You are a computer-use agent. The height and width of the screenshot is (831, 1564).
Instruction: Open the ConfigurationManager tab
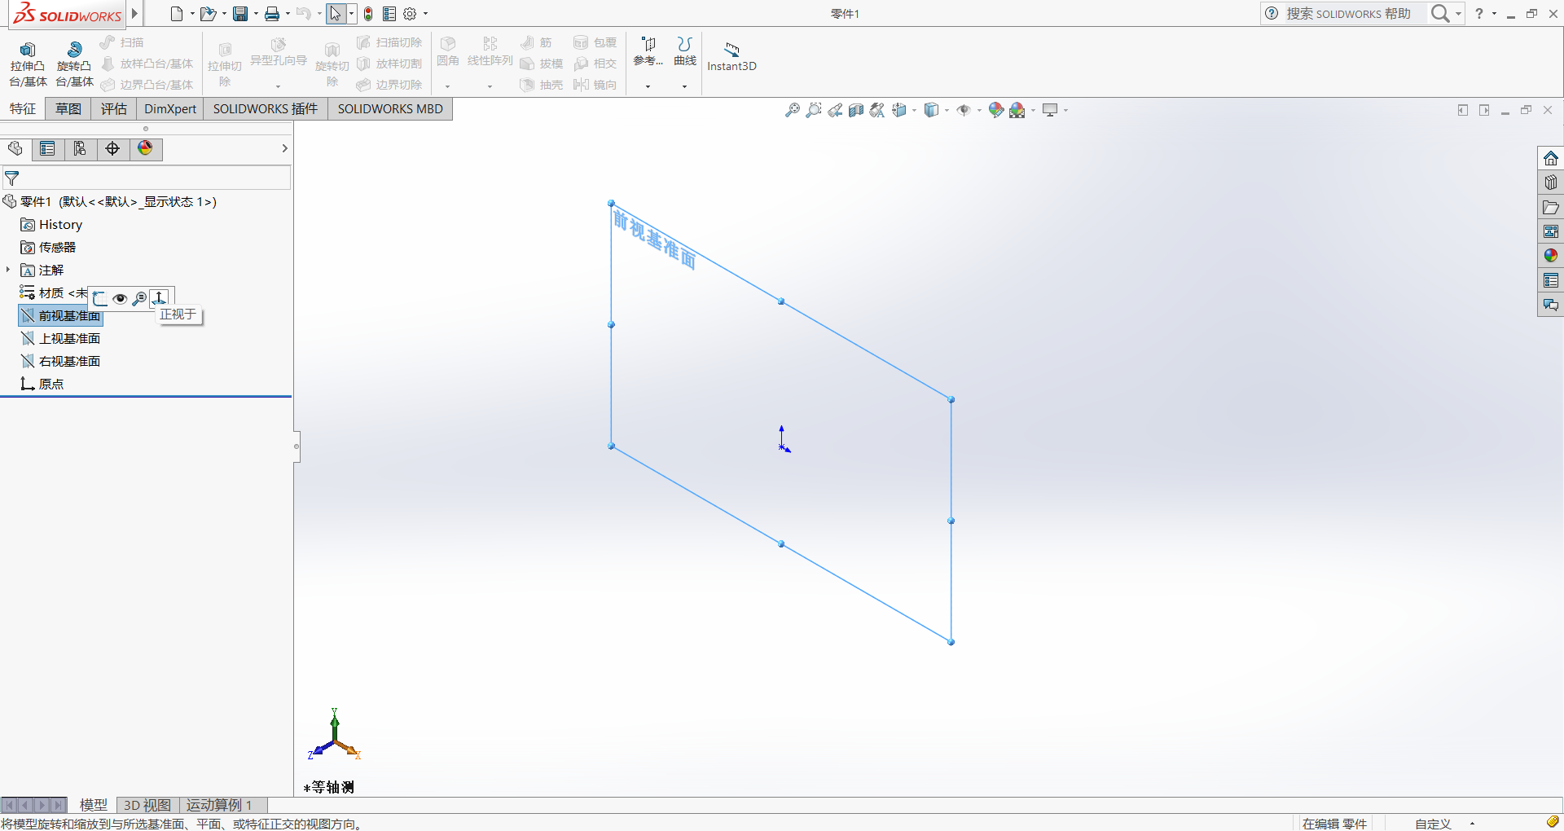(80, 149)
